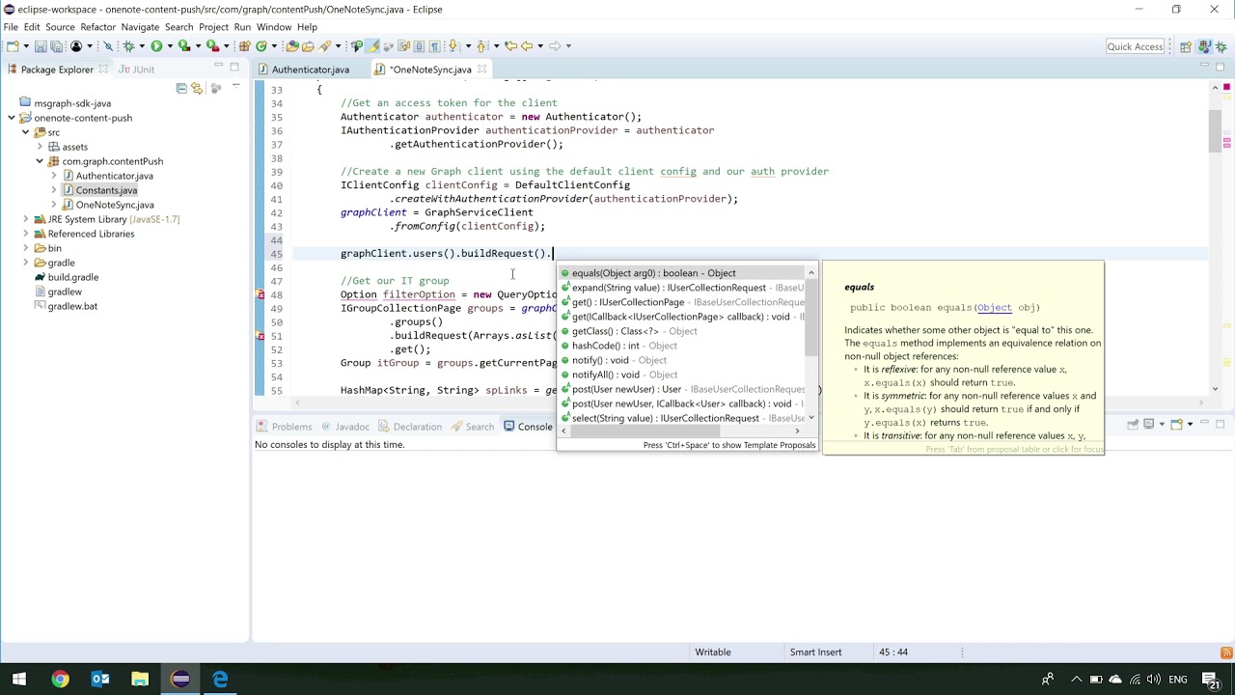
Task: Open the File menu
Action: [x=11, y=27]
